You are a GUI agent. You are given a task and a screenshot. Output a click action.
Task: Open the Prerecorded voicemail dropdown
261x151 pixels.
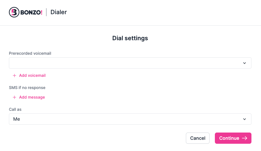[130, 63]
